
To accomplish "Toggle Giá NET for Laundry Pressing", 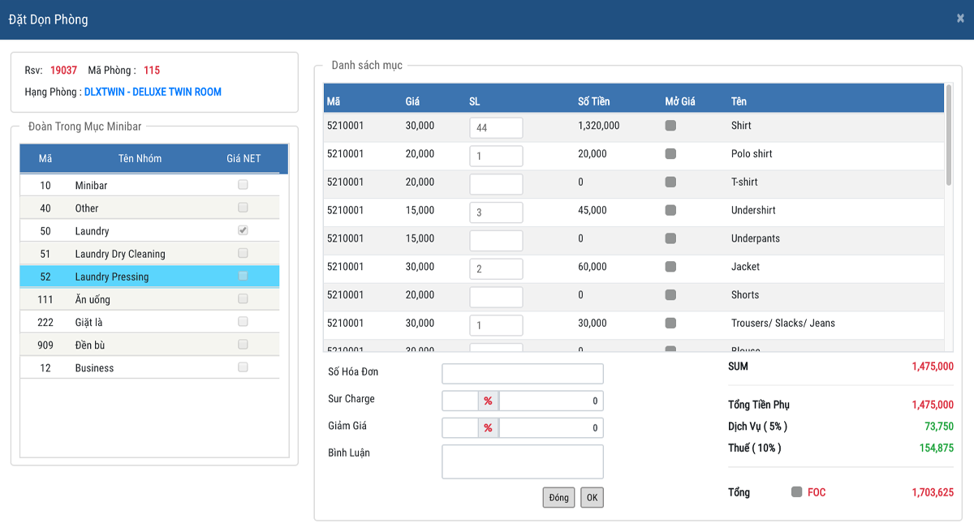I will click(x=243, y=276).
